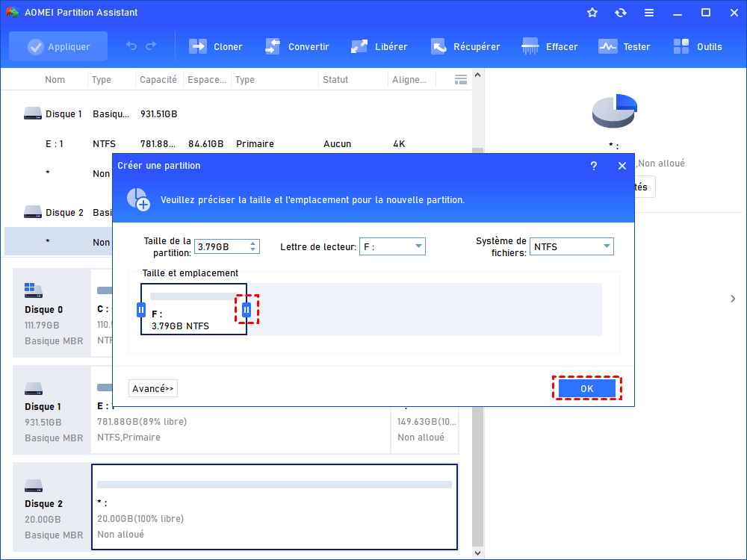Sort by the Capacité column header

point(158,80)
